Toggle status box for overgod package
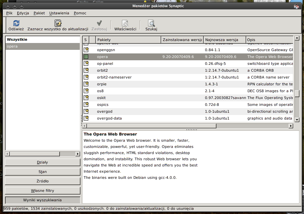The width and height of the screenshot is (304, 214). (86, 111)
